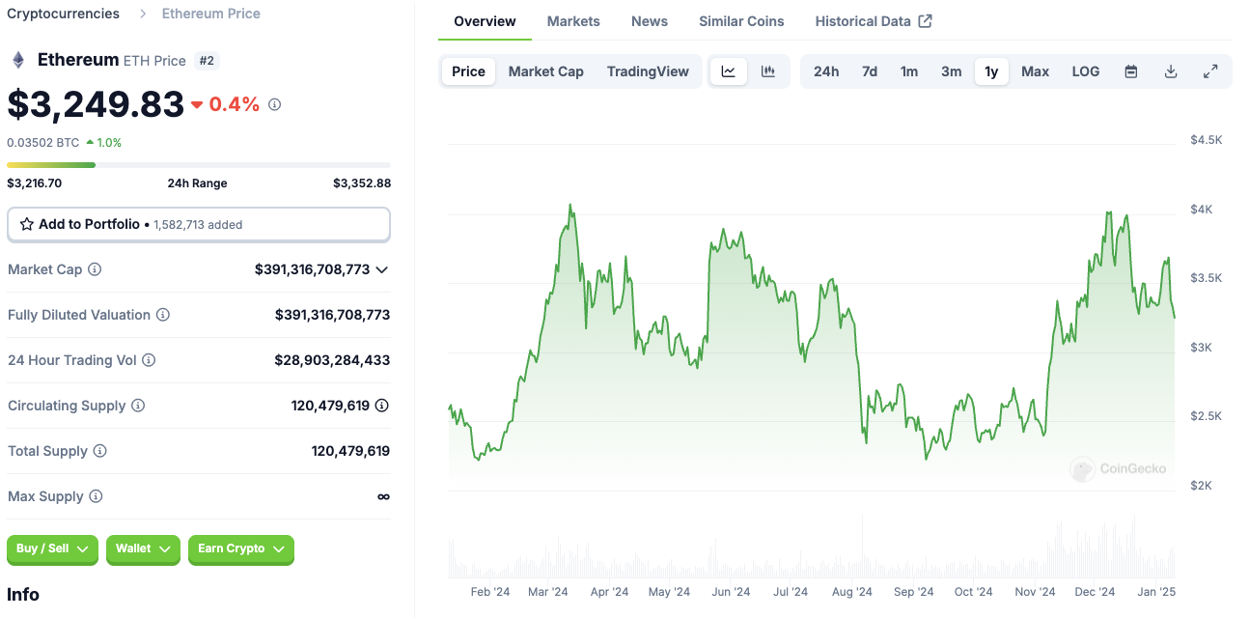Open the Overview tab
The height and width of the screenshot is (618, 1249).
point(485,21)
